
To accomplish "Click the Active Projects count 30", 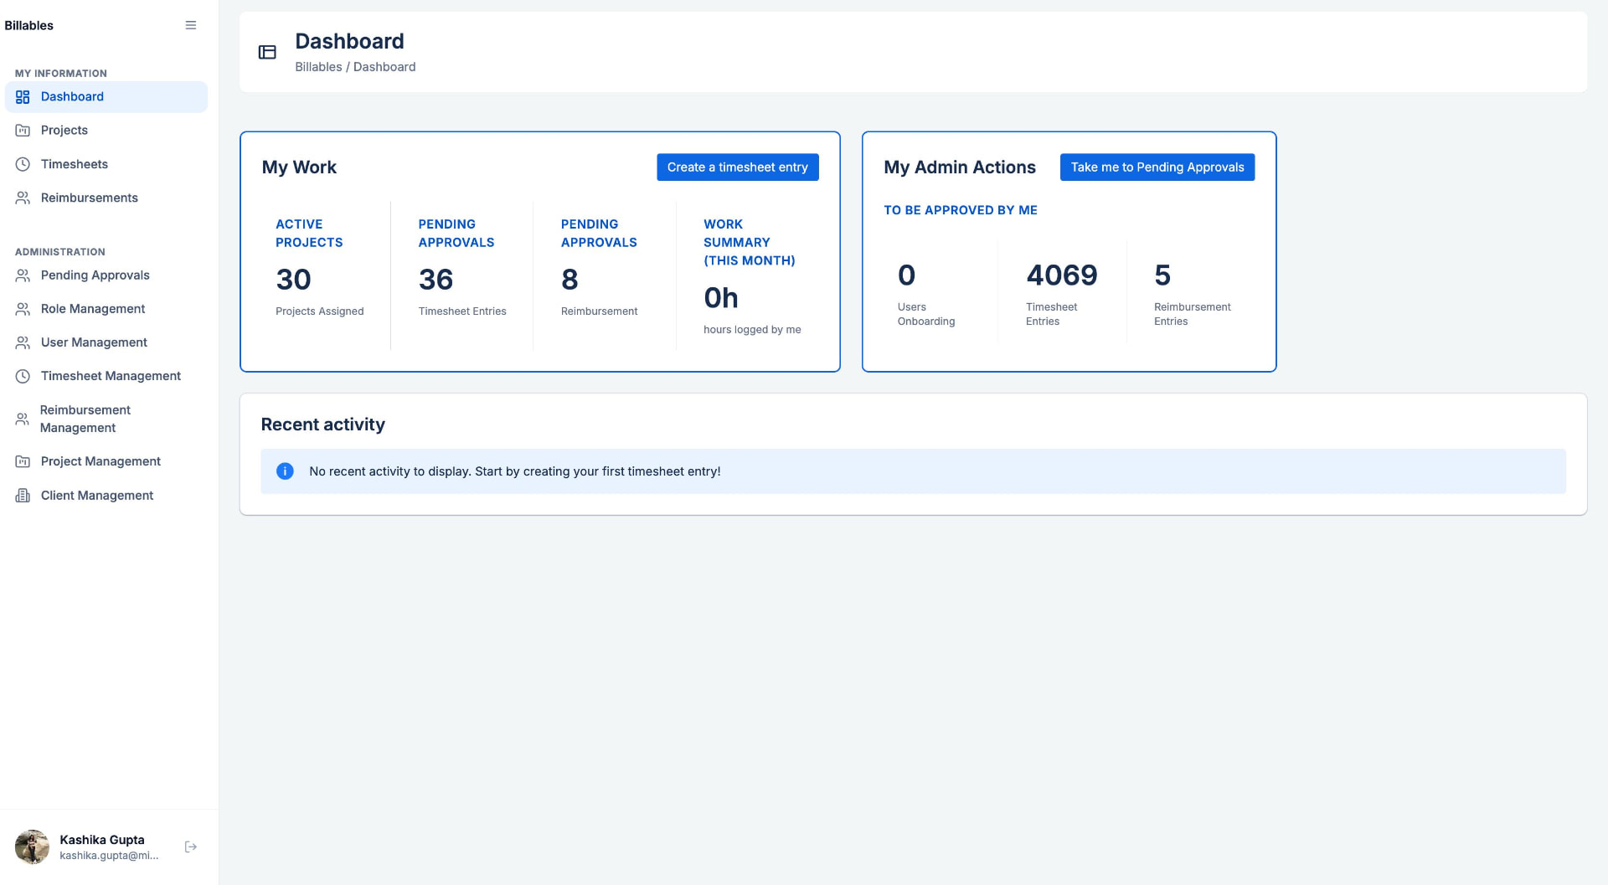I will point(293,280).
